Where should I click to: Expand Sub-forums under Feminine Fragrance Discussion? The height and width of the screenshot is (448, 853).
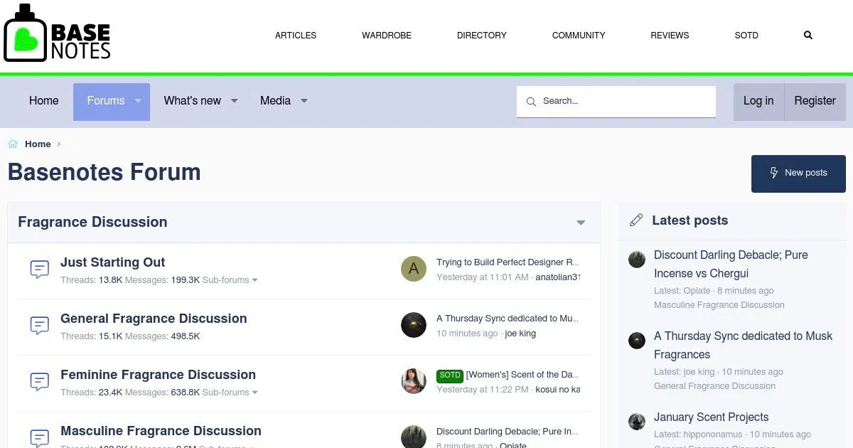[230, 393]
